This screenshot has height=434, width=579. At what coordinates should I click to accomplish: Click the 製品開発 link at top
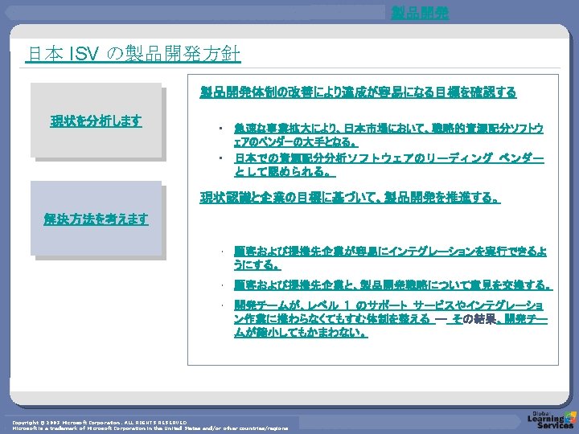click(x=420, y=14)
